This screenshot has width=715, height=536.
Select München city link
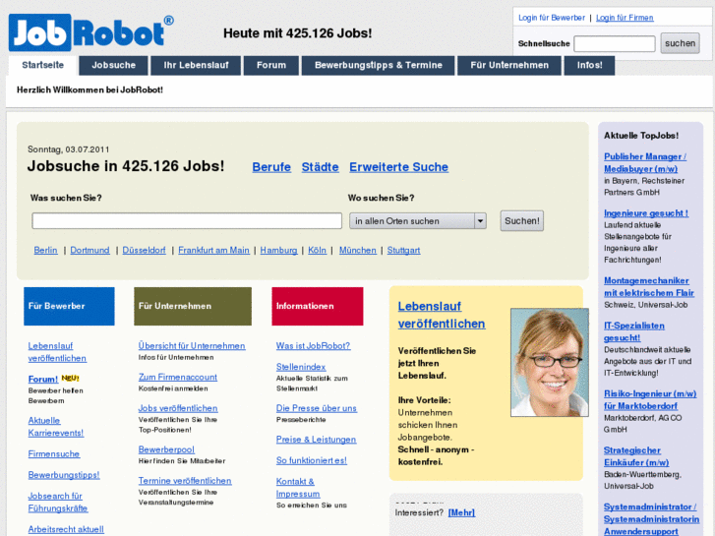click(358, 250)
